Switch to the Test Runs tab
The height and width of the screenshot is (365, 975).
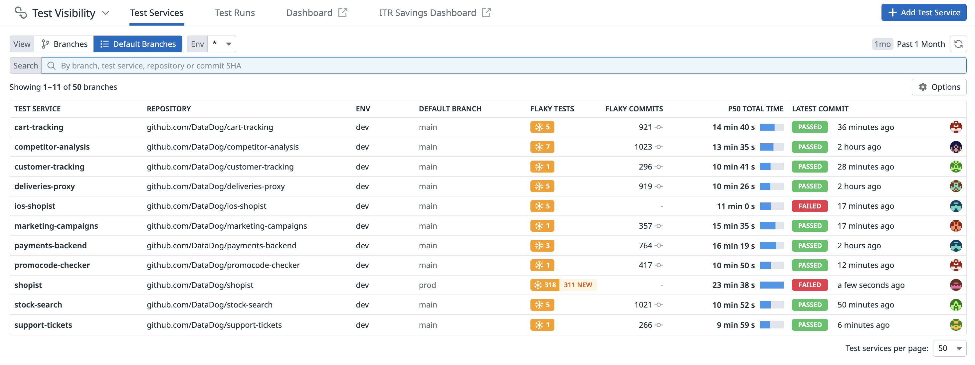235,13
